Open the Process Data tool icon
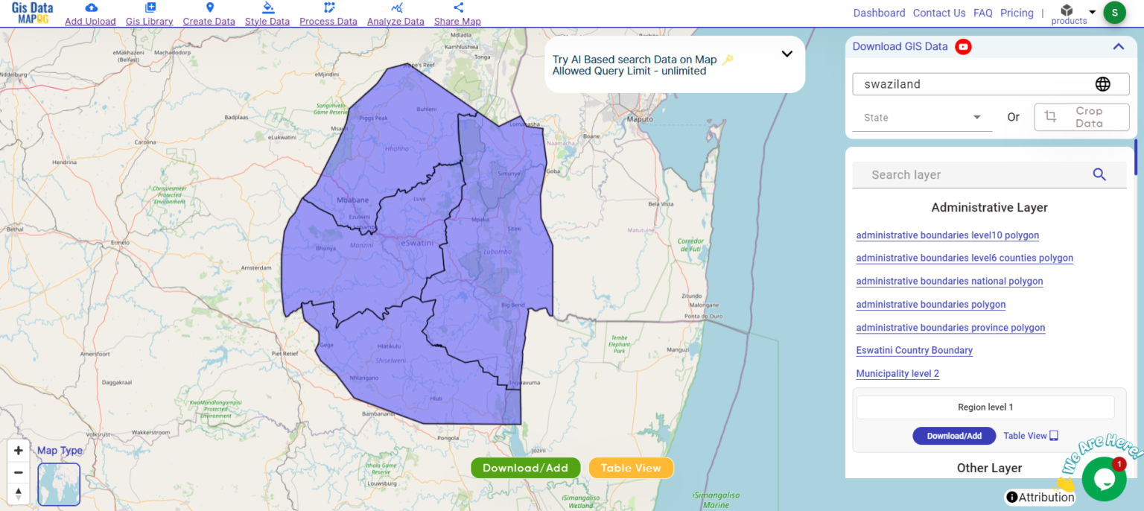The height and width of the screenshot is (511, 1144). tap(328, 7)
